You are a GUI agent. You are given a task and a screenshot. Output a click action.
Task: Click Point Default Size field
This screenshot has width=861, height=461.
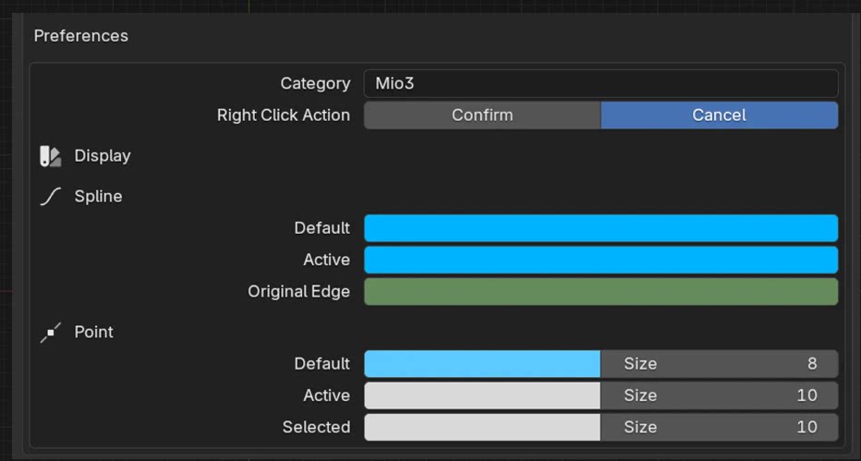coord(719,364)
